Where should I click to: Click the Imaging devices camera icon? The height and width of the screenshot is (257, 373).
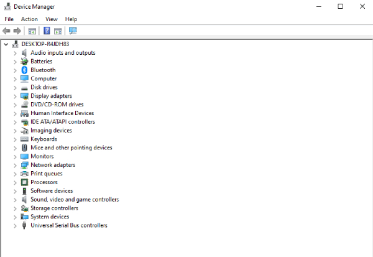tap(24, 131)
